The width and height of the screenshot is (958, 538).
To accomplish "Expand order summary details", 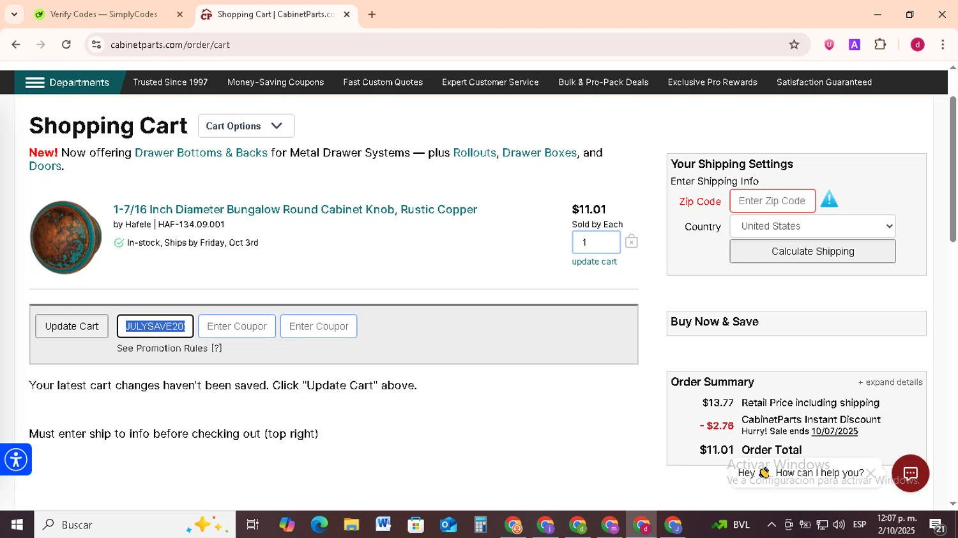I will pos(890,382).
